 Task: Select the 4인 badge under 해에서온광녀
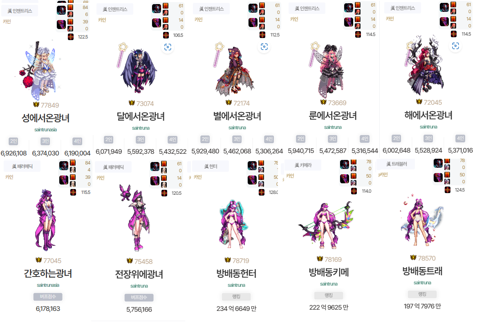(x=460, y=139)
